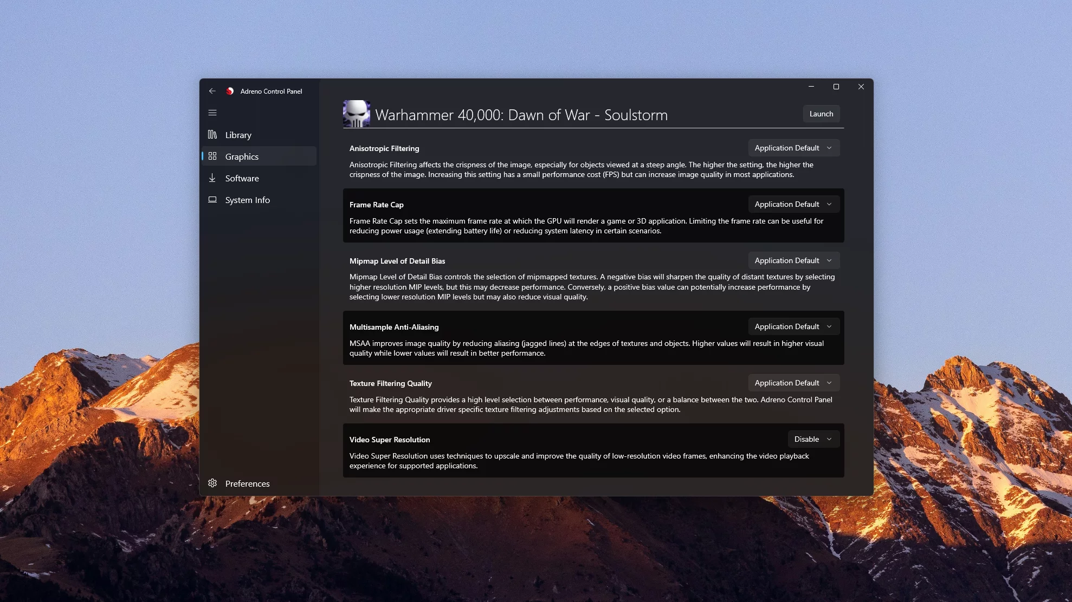Click the Graphics grid icon
Screen dimensions: 1072x602
pos(212,156)
